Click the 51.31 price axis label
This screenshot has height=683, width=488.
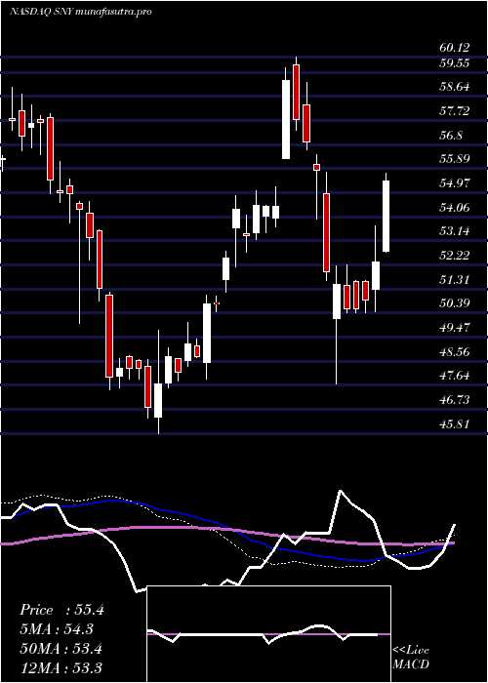pos(455,280)
